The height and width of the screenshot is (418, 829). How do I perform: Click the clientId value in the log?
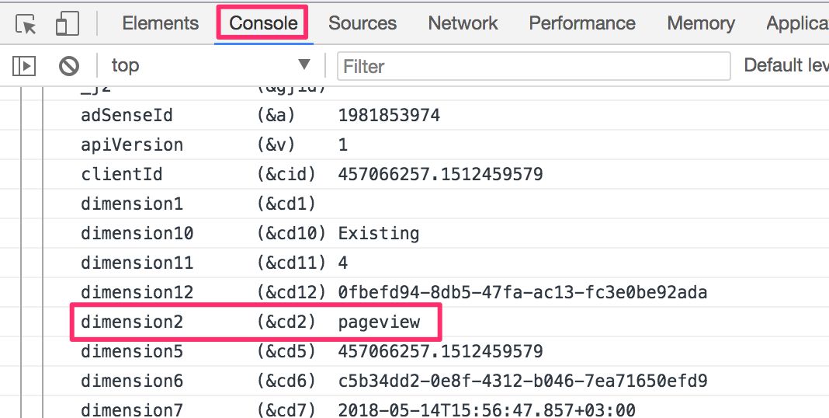click(x=440, y=174)
